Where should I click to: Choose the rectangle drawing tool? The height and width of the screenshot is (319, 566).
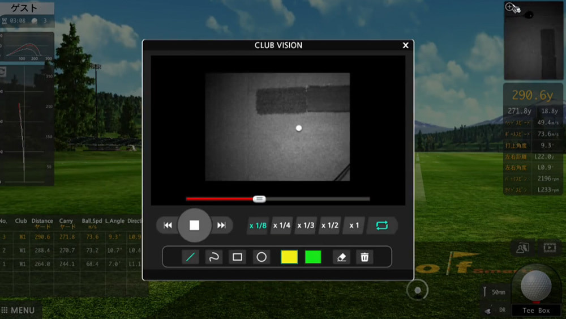238,257
